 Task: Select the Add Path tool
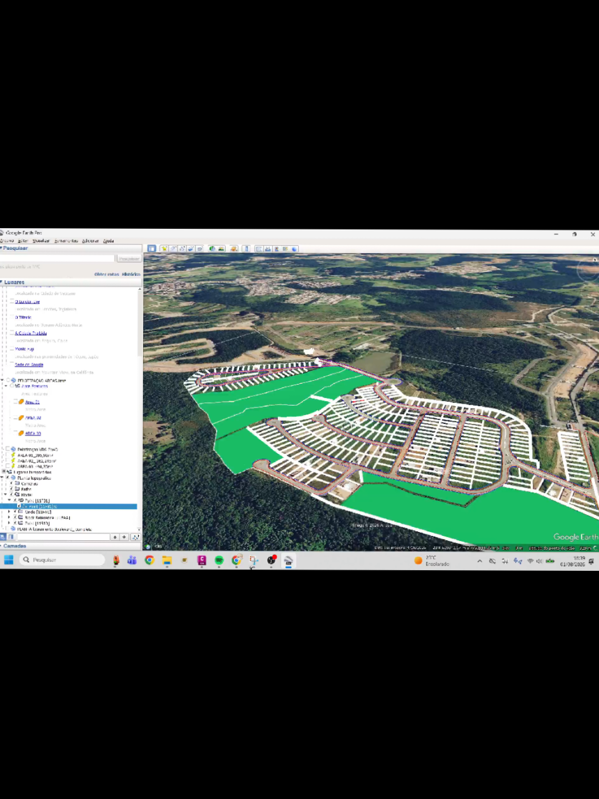[x=182, y=249]
